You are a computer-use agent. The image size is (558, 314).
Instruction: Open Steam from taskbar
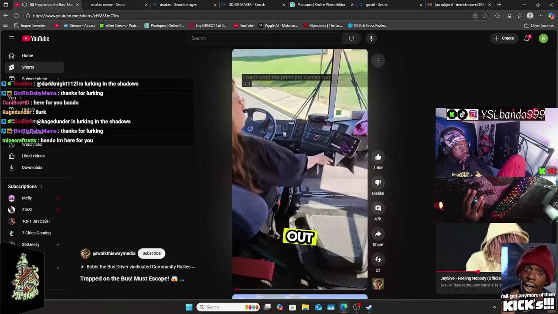(369, 307)
